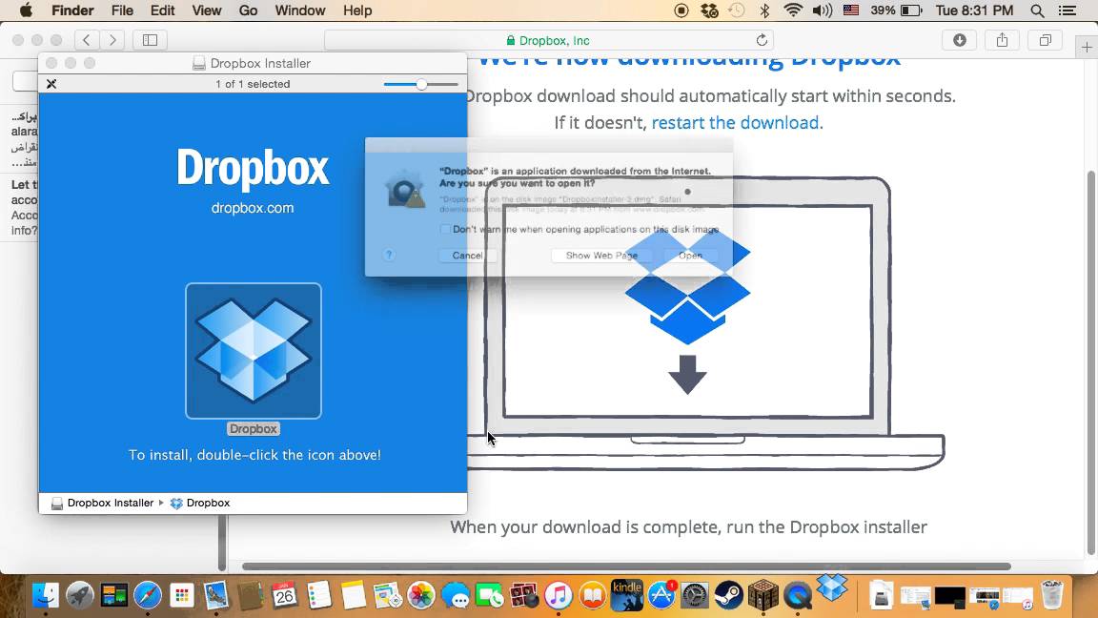This screenshot has width=1098, height=618.
Task: Adjust the icon size slider in the installer window
Action: 419,83
